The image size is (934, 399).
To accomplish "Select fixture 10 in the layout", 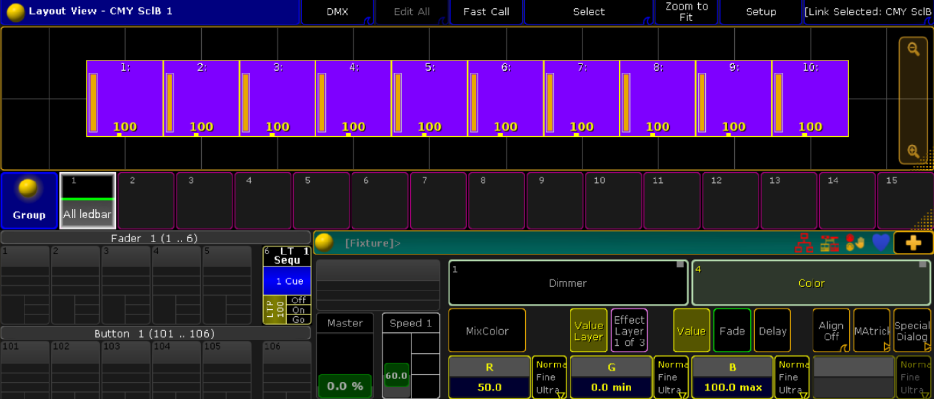I will pos(810,98).
